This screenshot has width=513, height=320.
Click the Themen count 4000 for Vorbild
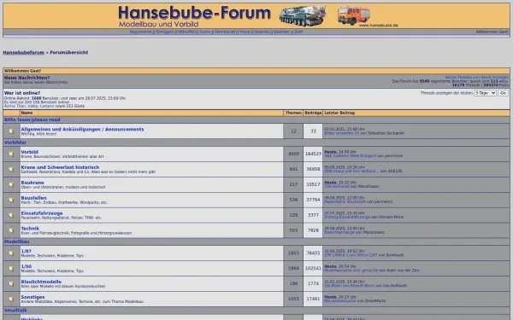[x=293, y=154]
